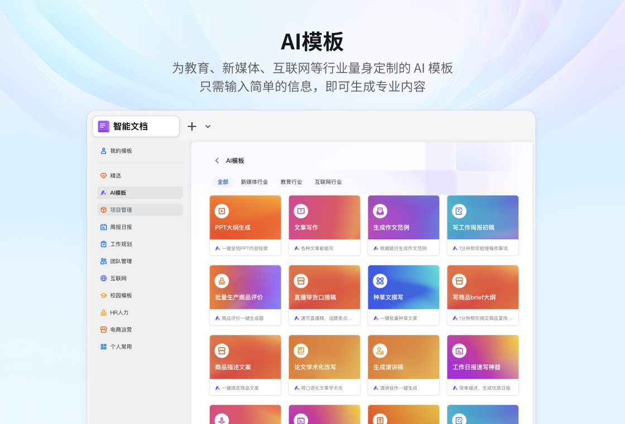Click the shop icon on 商品描述文案 card

(x=222, y=351)
